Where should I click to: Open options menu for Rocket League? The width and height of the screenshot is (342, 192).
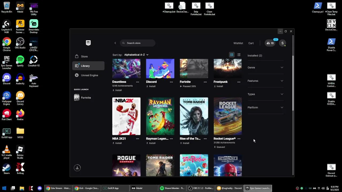[x=239, y=139]
